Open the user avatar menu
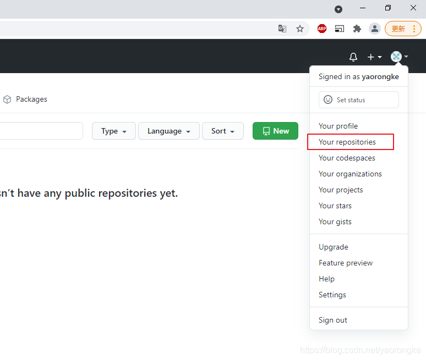This screenshot has width=426, height=360. [x=399, y=57]
